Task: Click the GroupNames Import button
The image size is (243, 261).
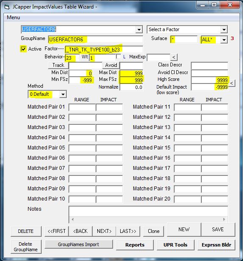Action: coord(79,244)
